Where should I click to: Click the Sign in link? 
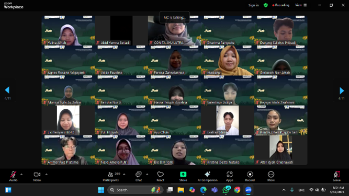pos(254,5)
